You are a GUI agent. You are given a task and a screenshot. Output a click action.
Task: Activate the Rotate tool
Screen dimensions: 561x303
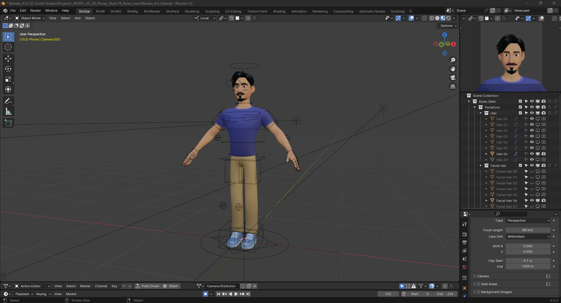coord(8,69)
